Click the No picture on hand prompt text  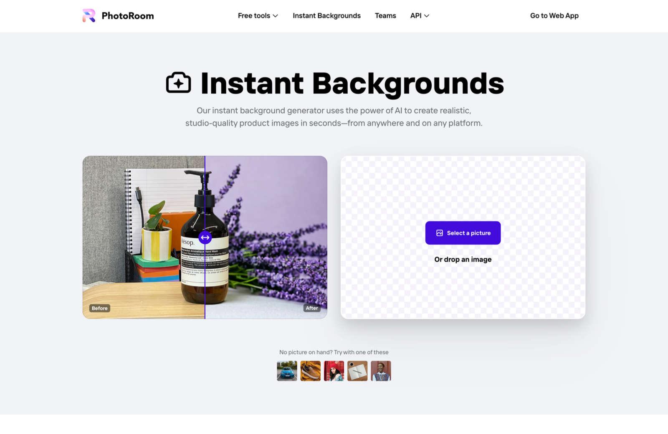pyautogui.click(x=334, y=352)
